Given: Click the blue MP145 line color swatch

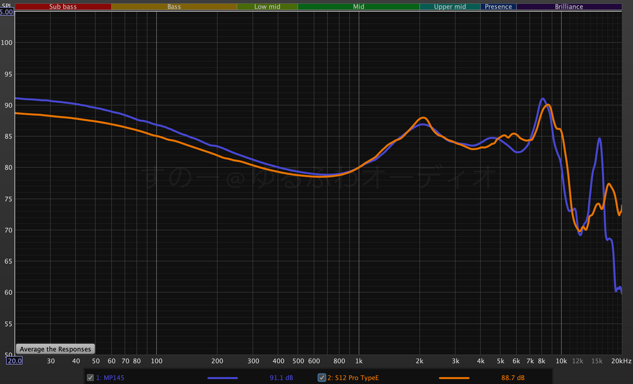Looking at the screenshot, I should click(223, 378).
